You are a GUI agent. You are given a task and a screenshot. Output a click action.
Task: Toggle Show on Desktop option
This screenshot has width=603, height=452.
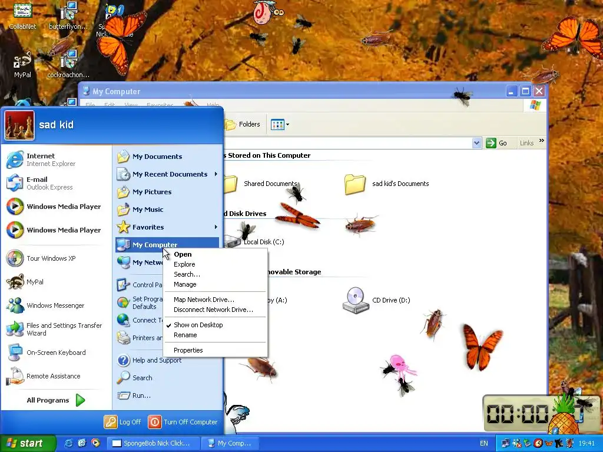215,325
